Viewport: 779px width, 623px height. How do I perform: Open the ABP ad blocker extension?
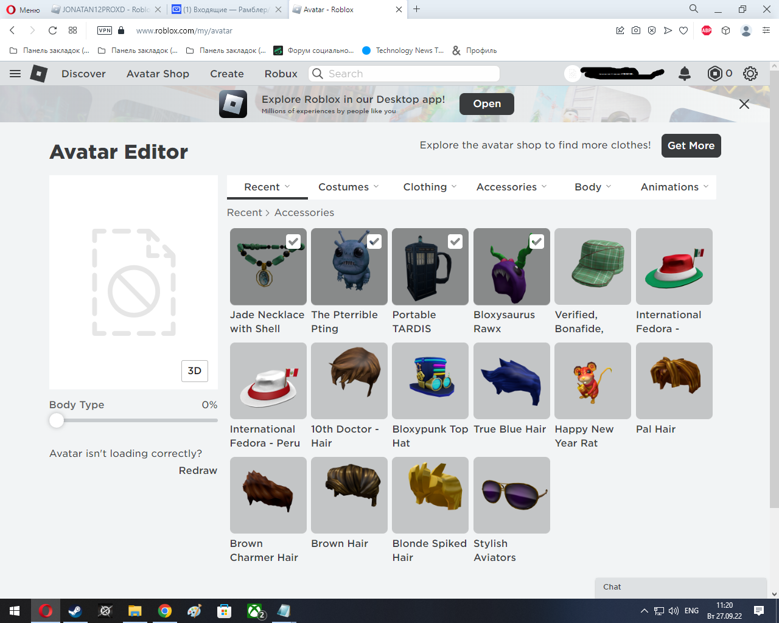click(707, 30)
